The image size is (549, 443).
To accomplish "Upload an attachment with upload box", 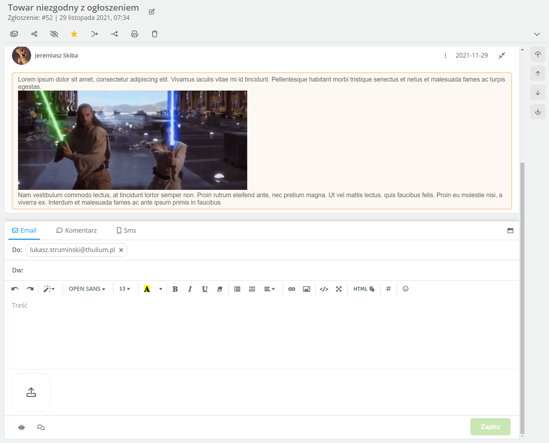I will click(x=31, y=392).
